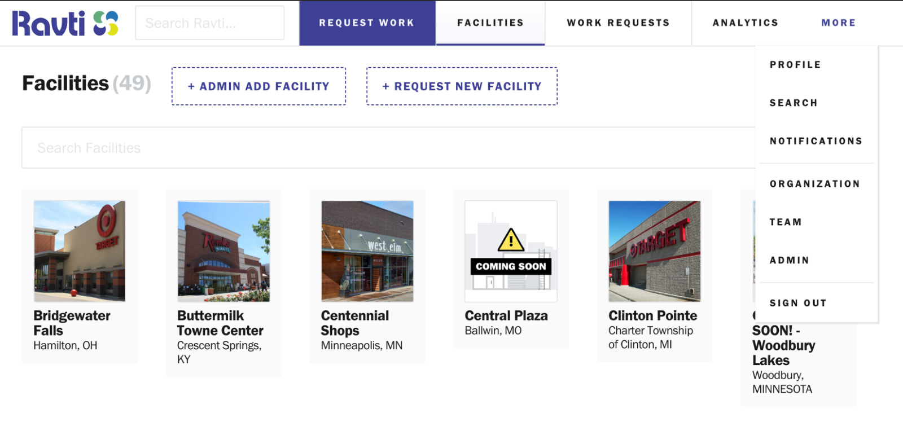Open the SOON! - Woodbury Lakes title
The image size is (903, 435).
[784, 345]
